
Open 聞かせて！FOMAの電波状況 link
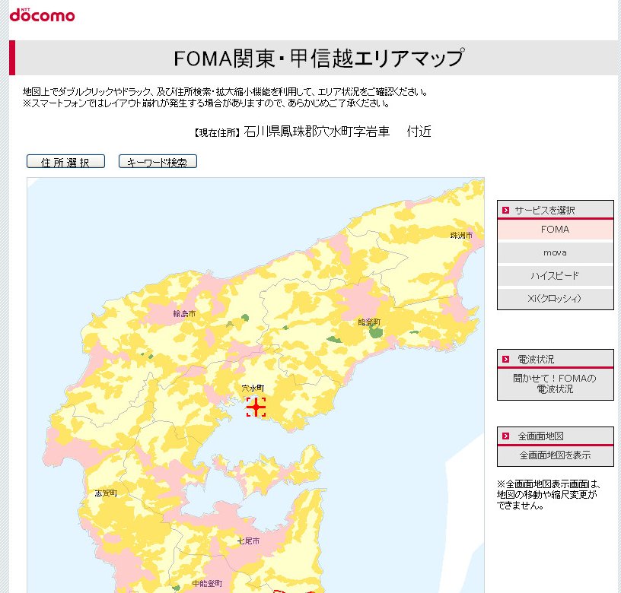click(x=556, y=384)
